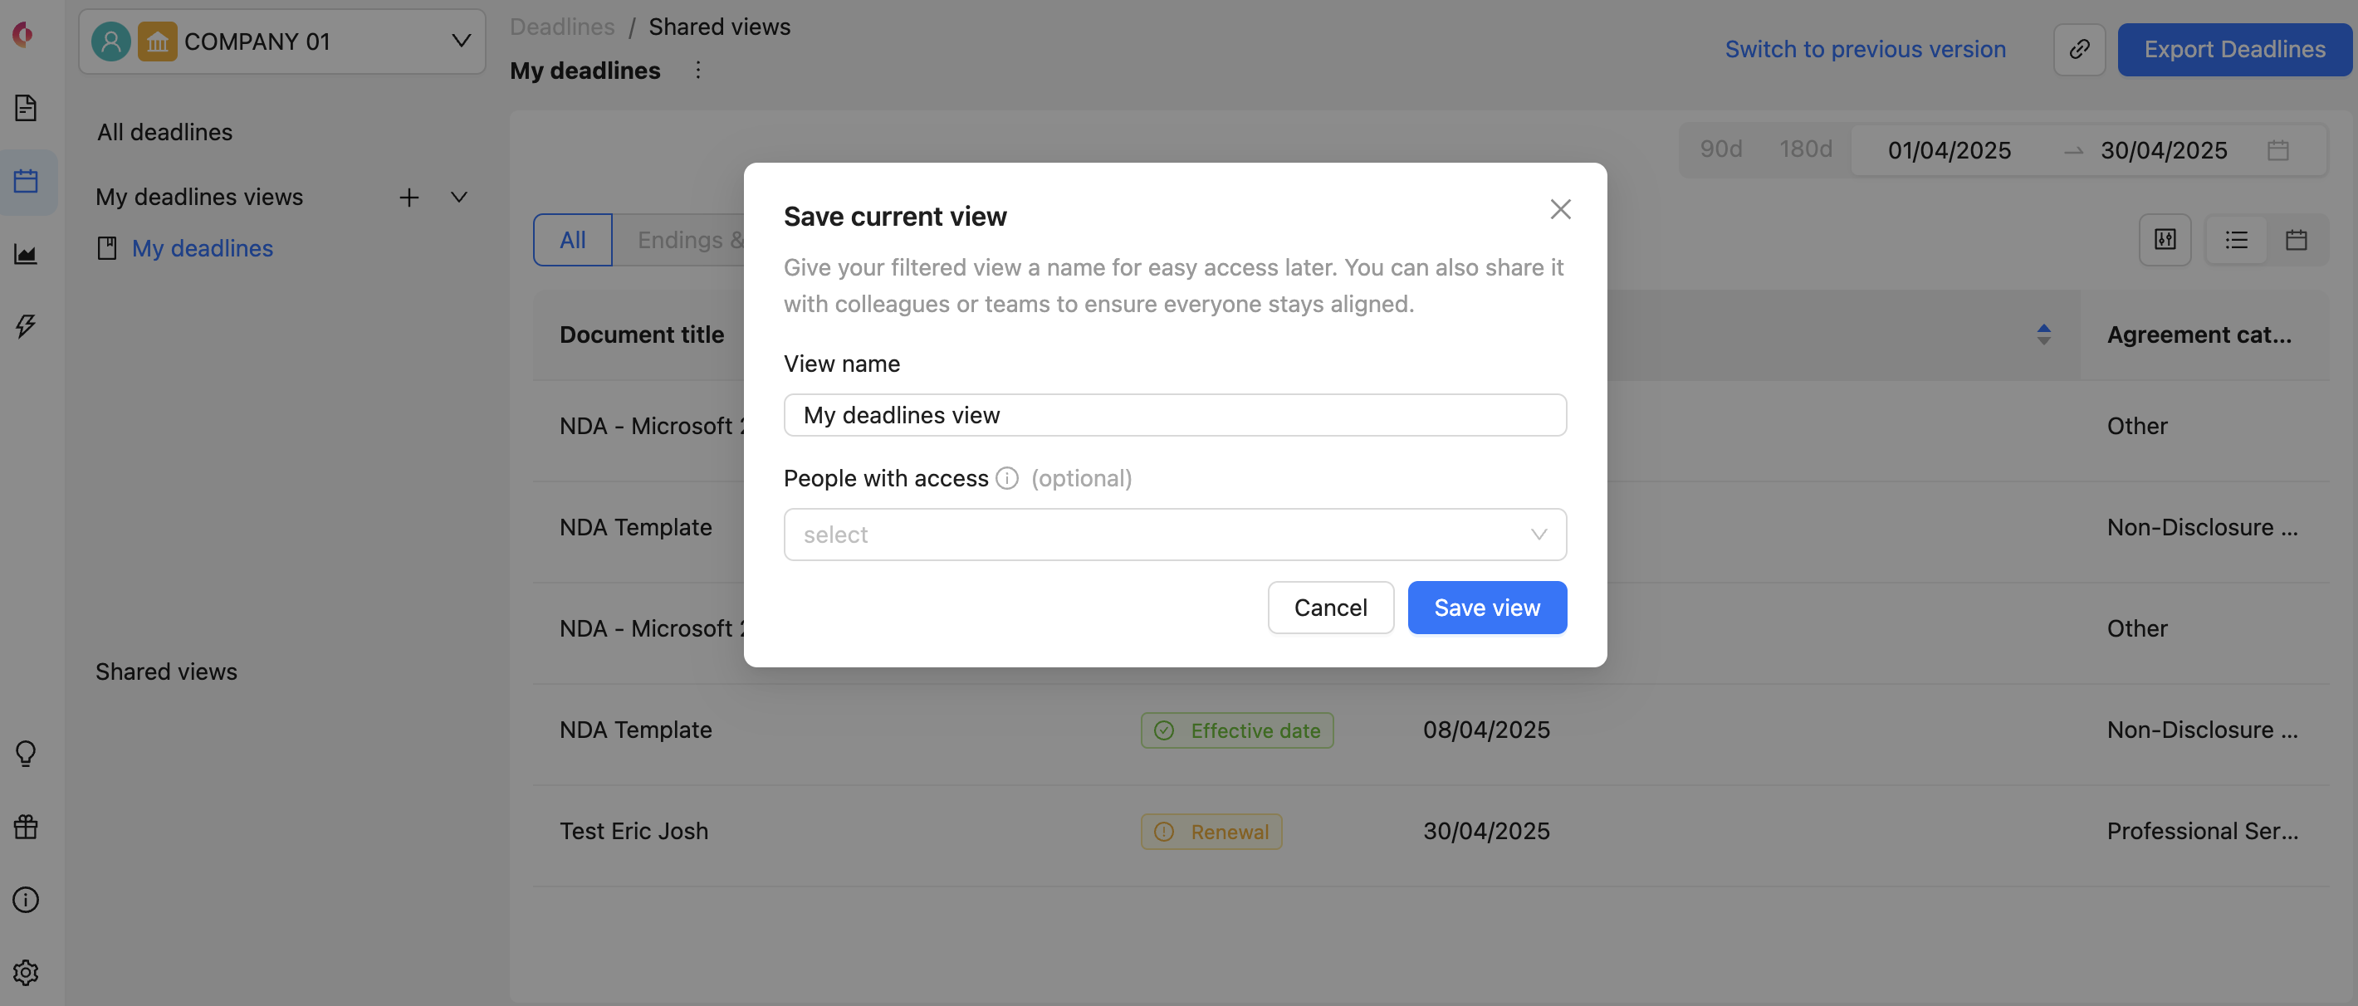Switch to list view toggle
The width and height of the screenshot is (2358, 1006).
click(x=2236, y=240)
